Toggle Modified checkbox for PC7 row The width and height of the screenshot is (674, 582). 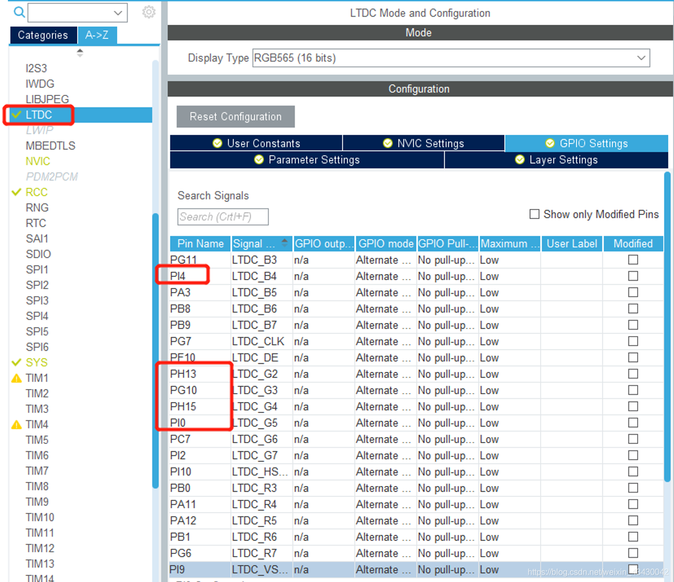point(633,439)
